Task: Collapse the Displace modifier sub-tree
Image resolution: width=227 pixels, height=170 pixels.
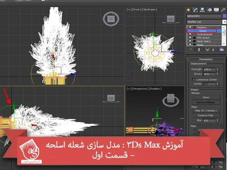Action: pyautogui.click(x=195, y=28)
